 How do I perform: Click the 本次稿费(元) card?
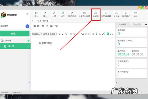[132, 74]
